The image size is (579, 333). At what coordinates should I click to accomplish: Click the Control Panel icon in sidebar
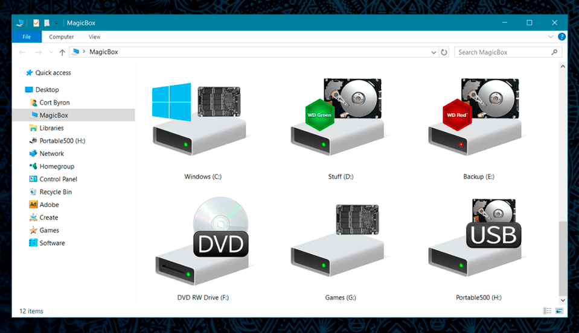tap(33, 179)
